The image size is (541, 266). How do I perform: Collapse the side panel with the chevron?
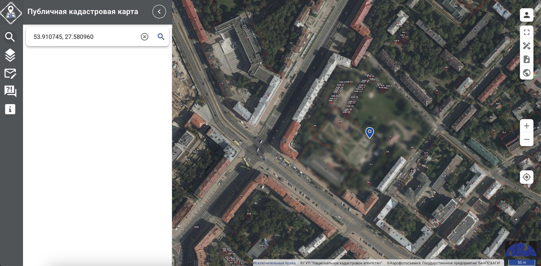(159, 12)
